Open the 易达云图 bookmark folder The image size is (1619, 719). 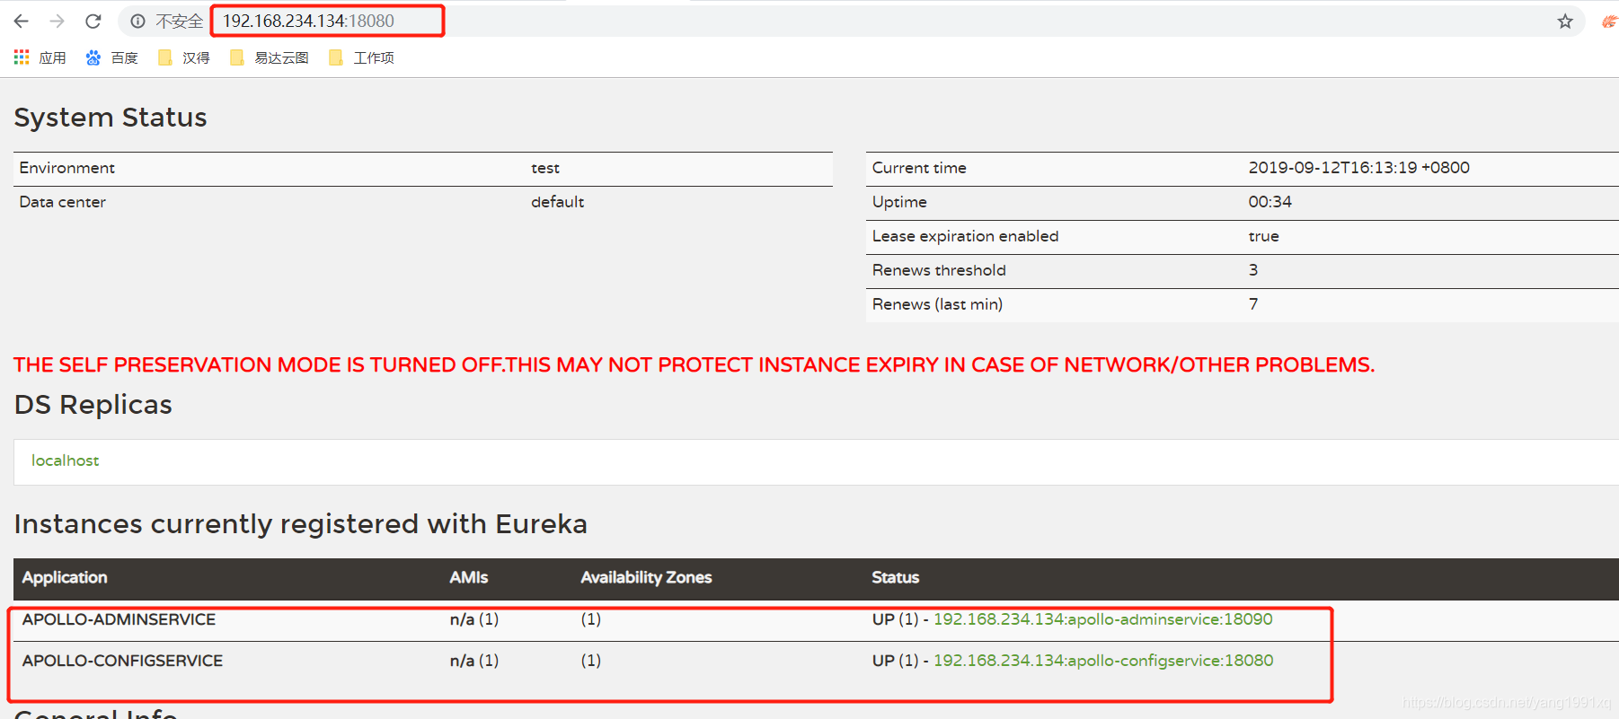(x=270, y=57)
